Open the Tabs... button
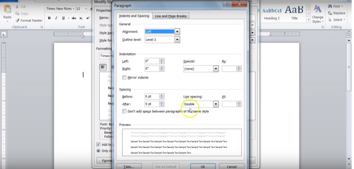This screenshot has height=169, width=354. [129, 166]
